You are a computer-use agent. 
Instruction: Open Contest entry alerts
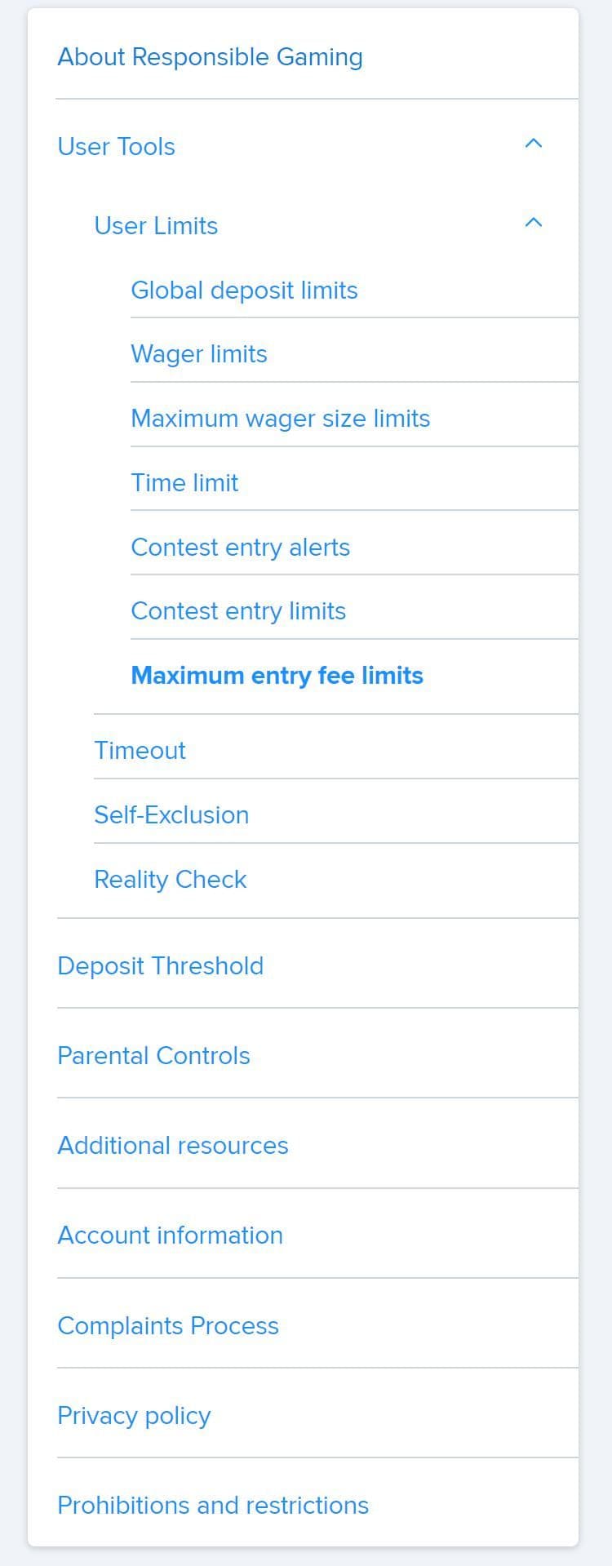(241, 548)
